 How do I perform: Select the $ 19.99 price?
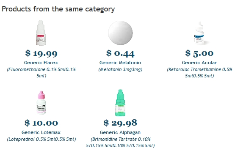pos(41,53)
